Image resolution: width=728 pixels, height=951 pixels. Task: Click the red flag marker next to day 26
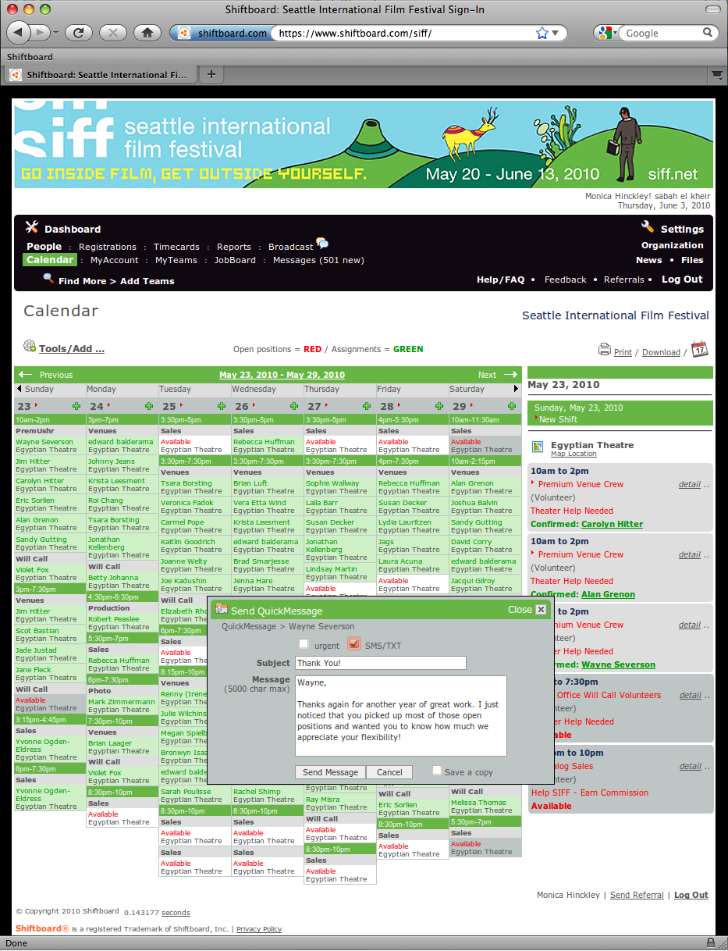(254, 405)
